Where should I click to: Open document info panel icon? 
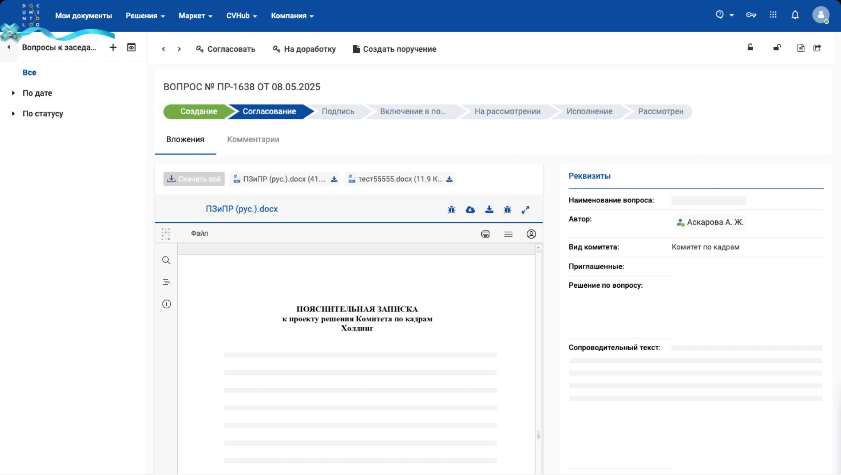(x=166, y=304)
